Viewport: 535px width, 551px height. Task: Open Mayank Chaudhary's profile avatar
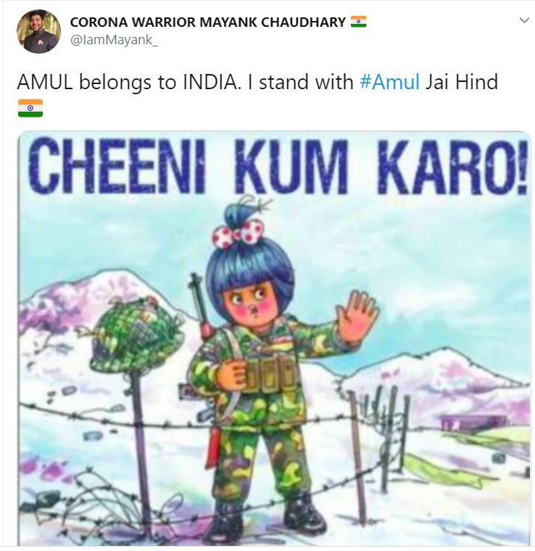(38, 31)
